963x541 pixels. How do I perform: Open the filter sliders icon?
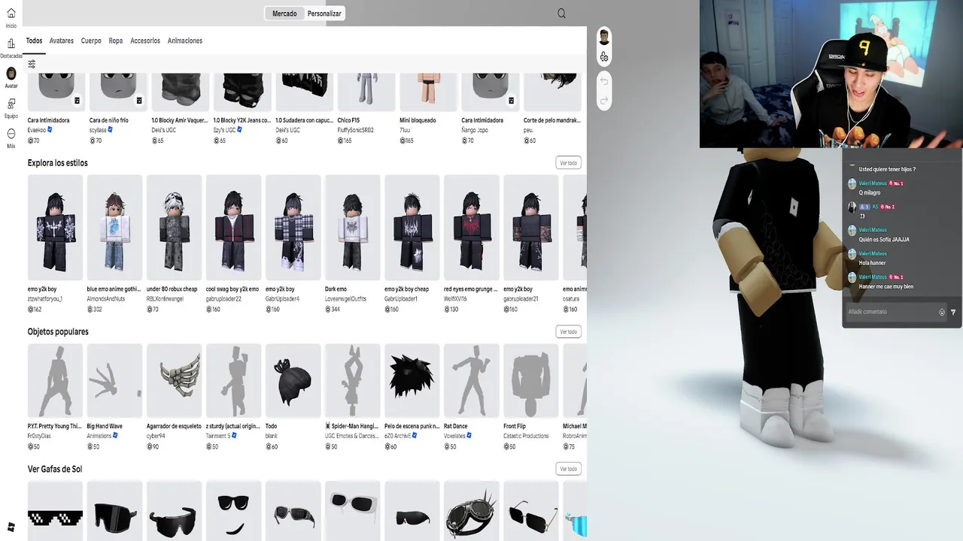tap(32, 64)
